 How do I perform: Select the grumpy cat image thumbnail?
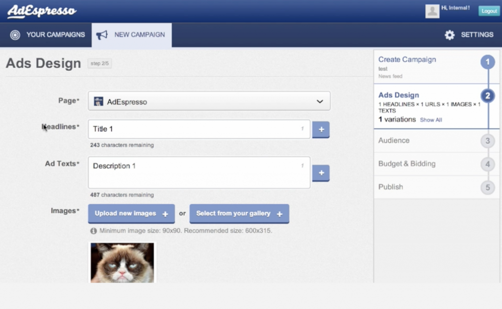point(122,262)
